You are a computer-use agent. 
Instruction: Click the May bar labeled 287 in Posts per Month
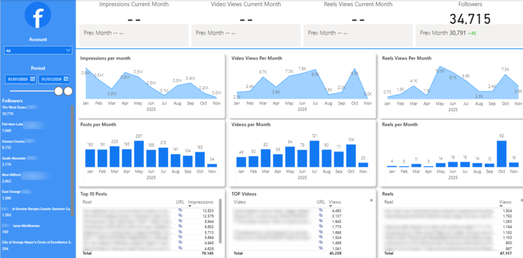point(139,154)
